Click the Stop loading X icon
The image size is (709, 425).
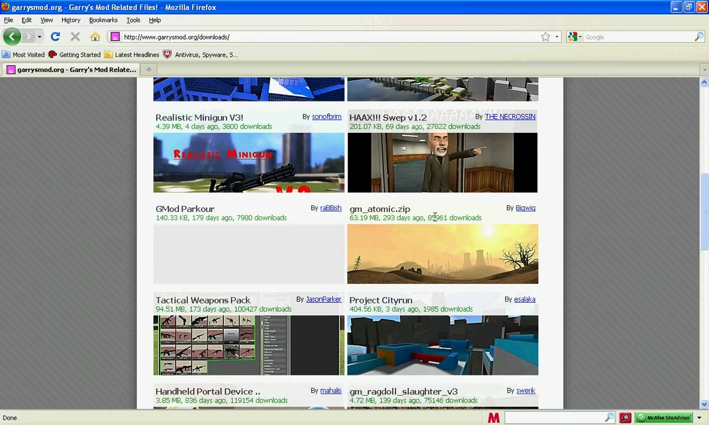pos(75,37)
